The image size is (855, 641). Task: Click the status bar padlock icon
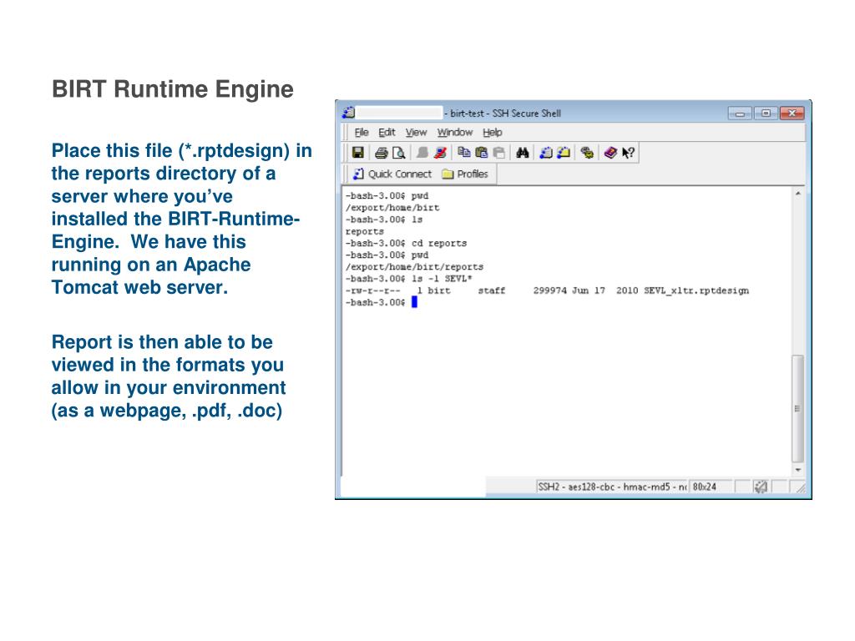click(761, 487)
